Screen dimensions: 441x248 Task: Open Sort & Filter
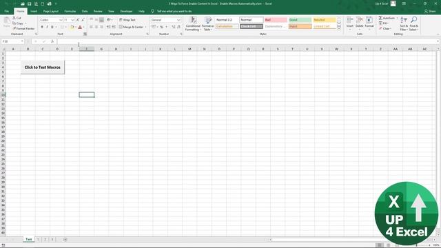(404, 23)
